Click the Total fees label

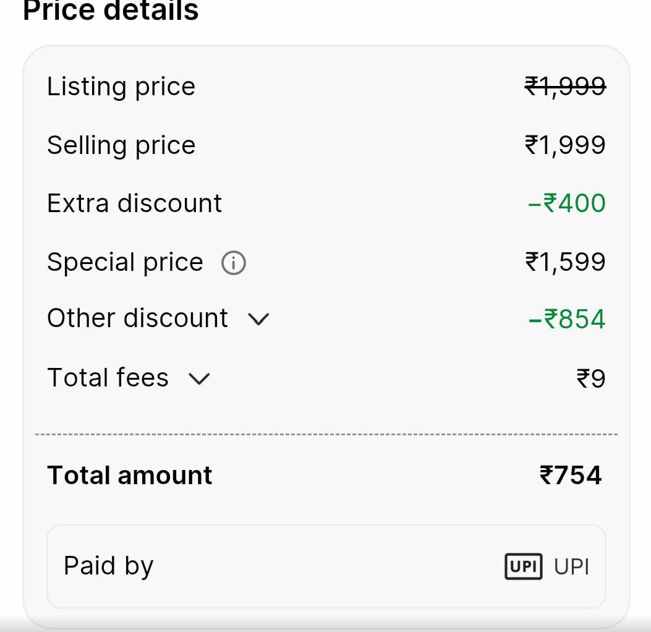click(x=108, y=378)
